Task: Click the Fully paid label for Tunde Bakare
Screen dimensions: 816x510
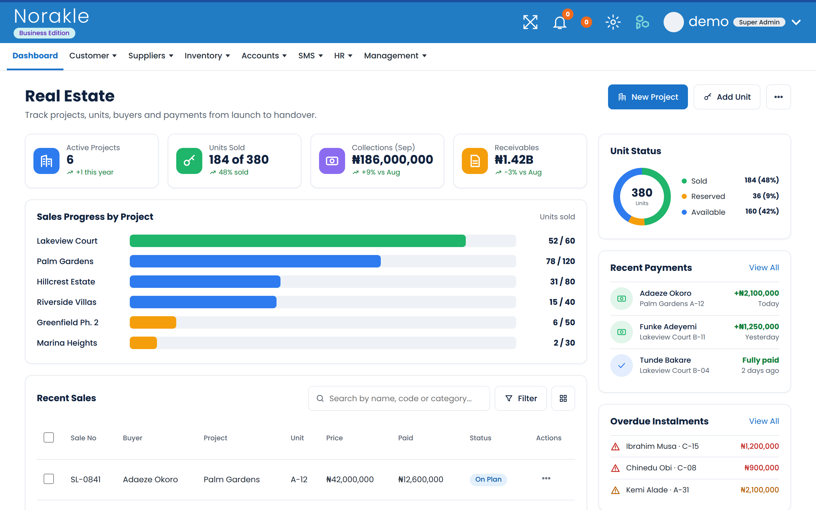Action: (x=760, y=360)
